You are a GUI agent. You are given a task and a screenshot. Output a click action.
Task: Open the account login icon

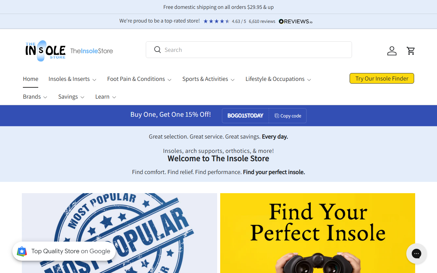392,51
